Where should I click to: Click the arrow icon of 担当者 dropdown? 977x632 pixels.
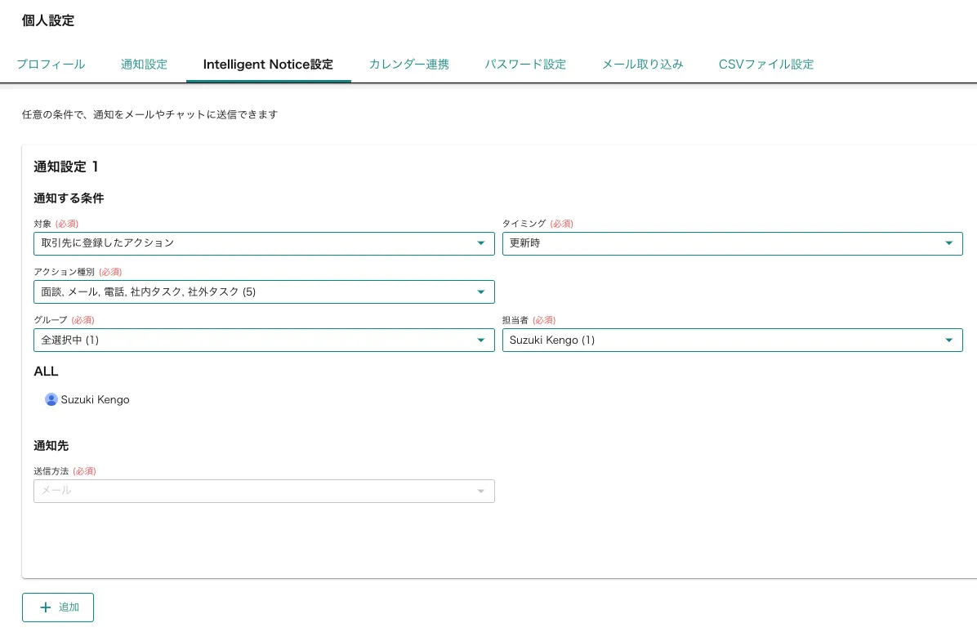[x=948, y=340]
